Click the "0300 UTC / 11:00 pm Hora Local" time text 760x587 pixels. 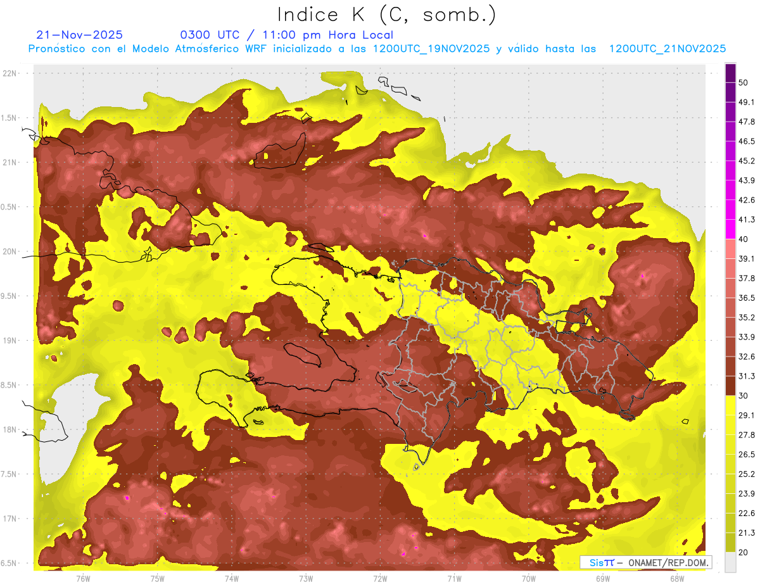click(x=287, y=35)
